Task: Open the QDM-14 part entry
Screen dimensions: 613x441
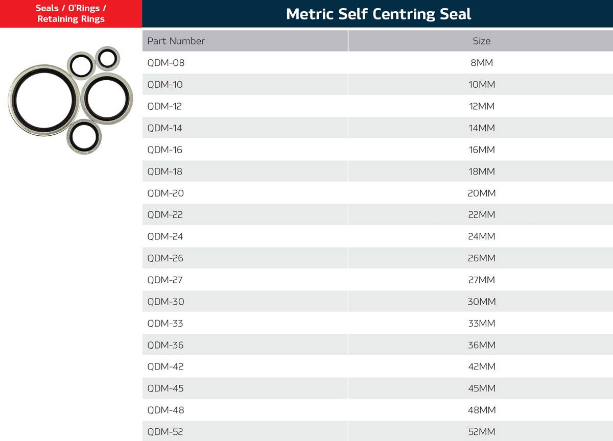Action: point(164,128)
